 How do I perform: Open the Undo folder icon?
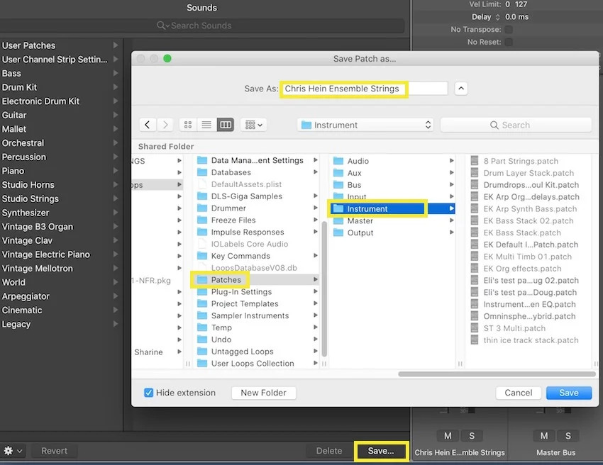click(x=202, y=340)
